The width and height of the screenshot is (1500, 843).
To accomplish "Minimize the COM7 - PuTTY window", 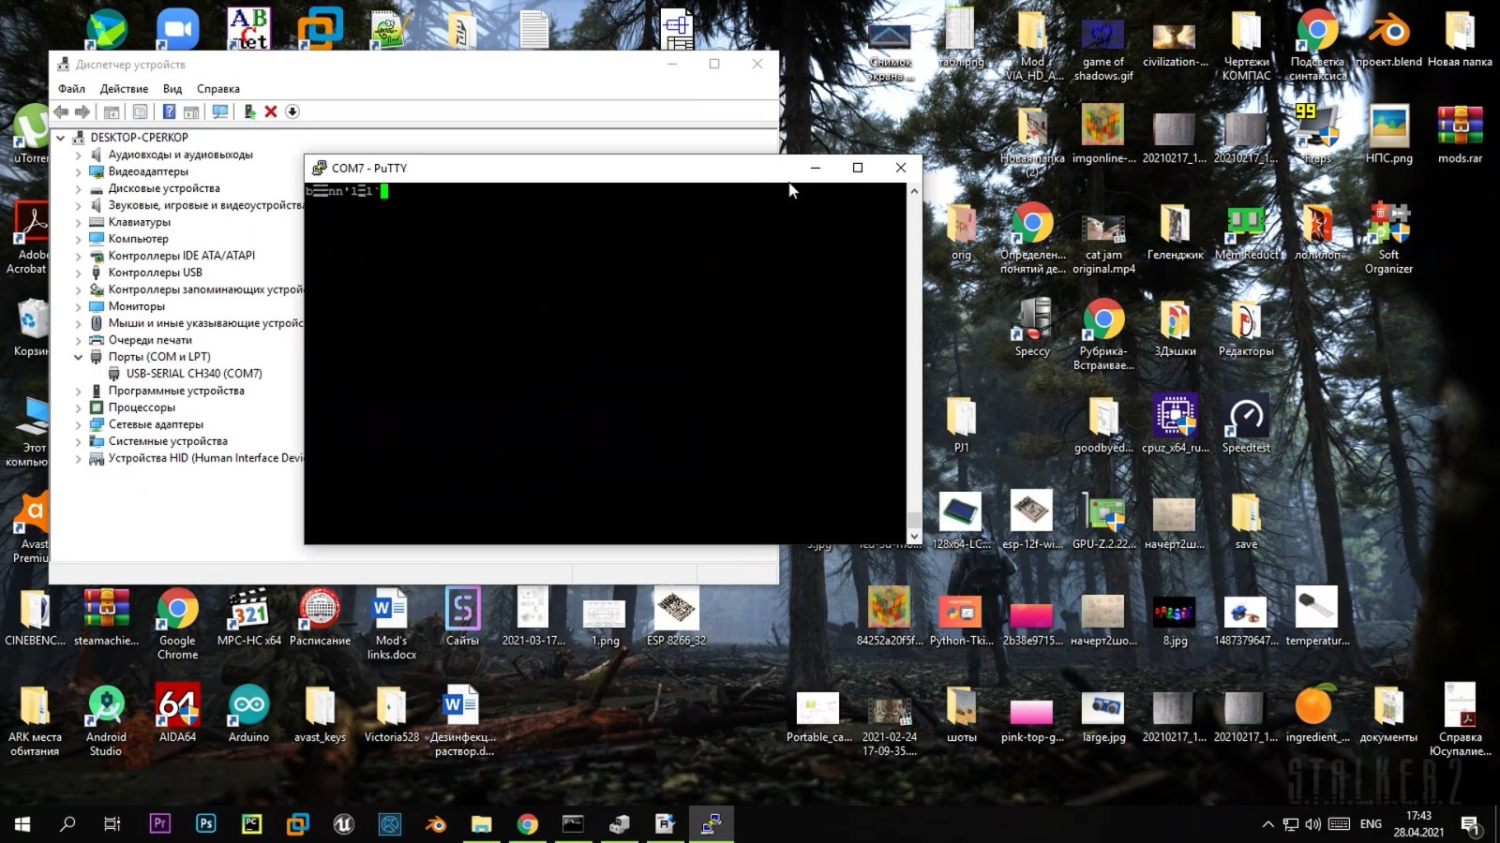I will pyautogui.click(x=815, y=168).
